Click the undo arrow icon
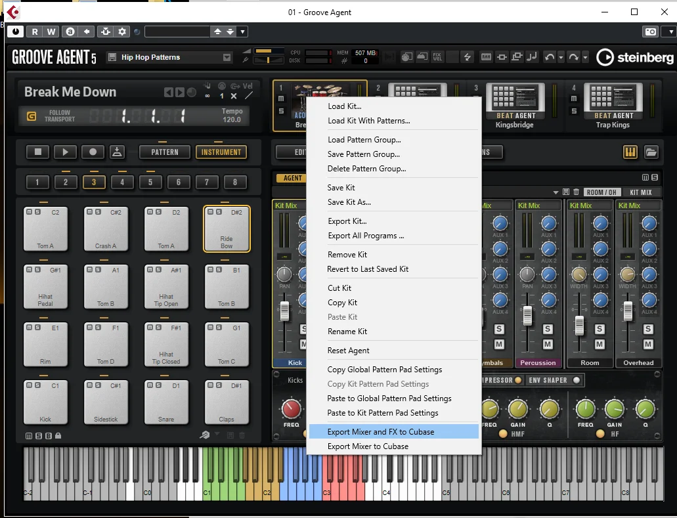 pyautogui.click(x=549, y=57)
